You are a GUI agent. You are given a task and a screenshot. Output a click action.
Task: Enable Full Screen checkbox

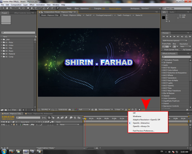click(181, 50)
